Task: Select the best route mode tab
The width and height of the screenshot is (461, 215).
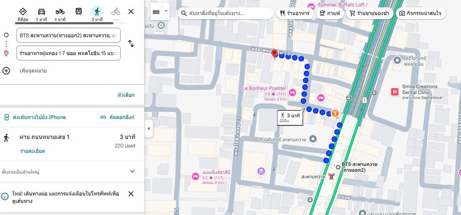Action: point(23,12)
